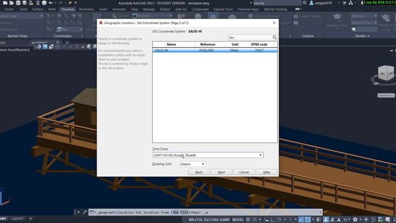Click the command line input field
Screen dimensions: 396x223
(x=206, y=212)
